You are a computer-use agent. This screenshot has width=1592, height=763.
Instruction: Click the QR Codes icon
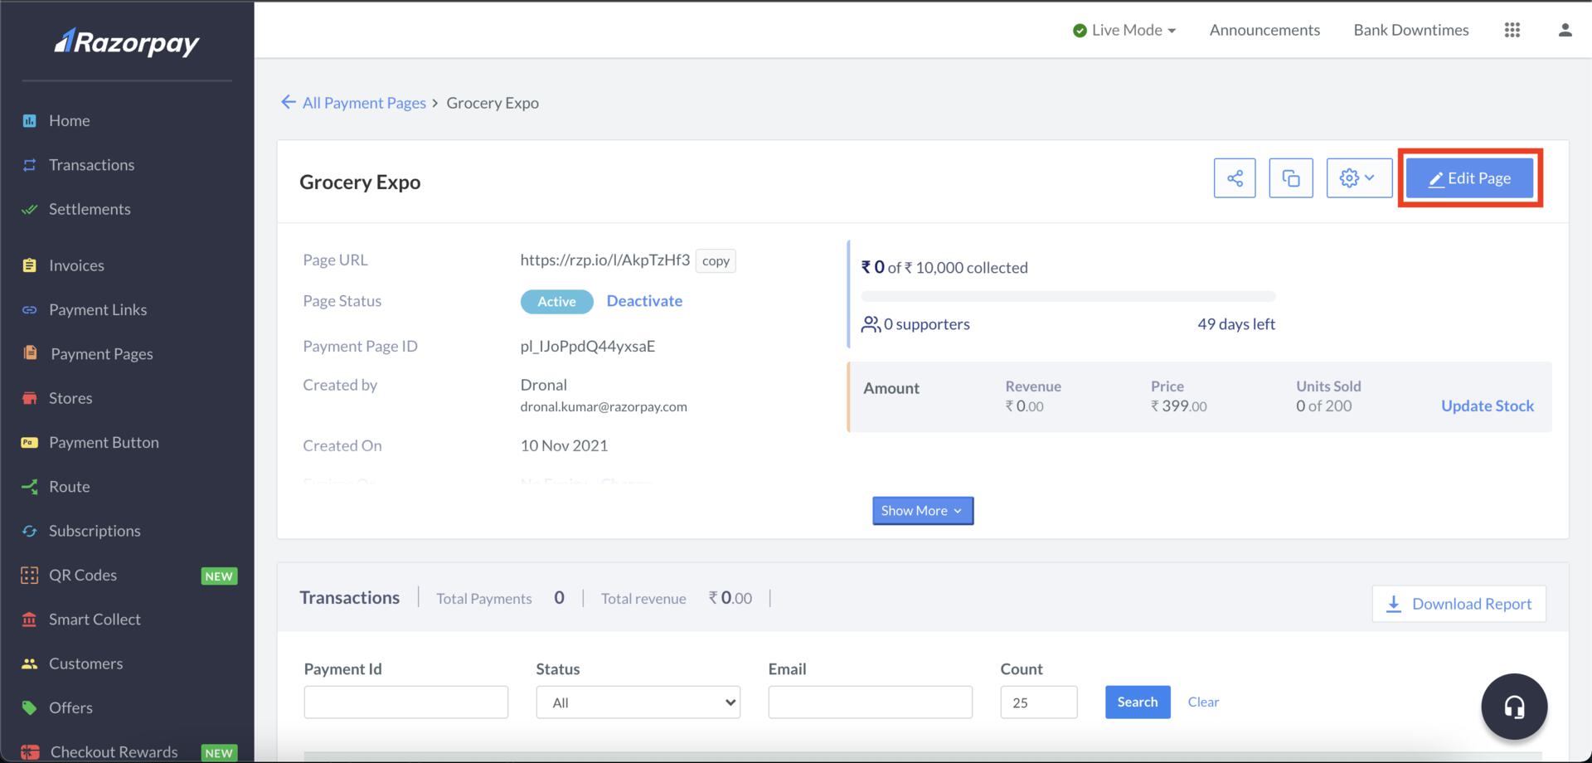tap(30, 575)
